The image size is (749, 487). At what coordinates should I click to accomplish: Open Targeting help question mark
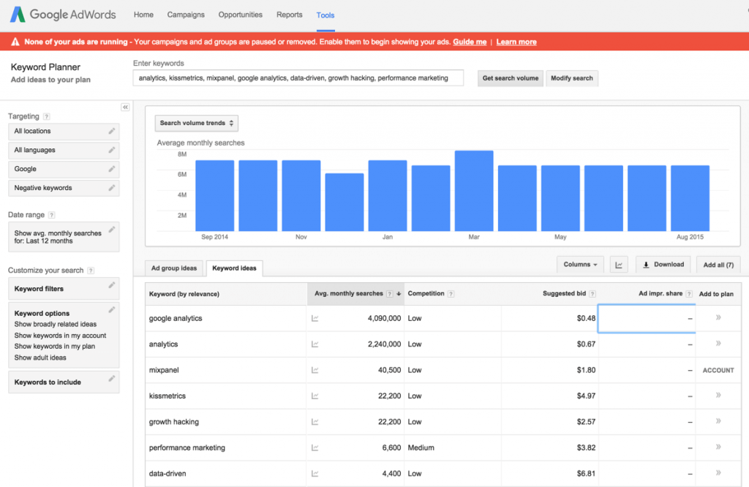pyautogui.click(x=46, y=116)
